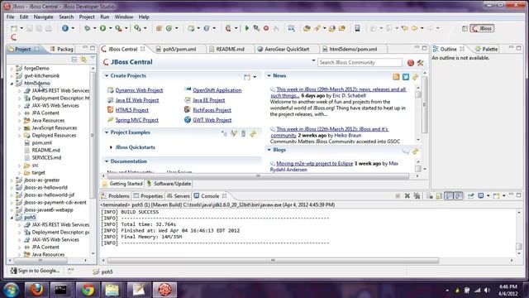Screen dimensions: 529x298
Task: Click the HTML5 Project link
Action: [x=132, y=110]
